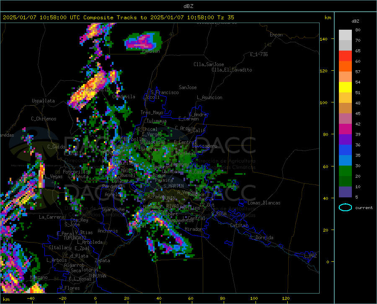Screen dimensions: 377x304
Task: Click the E_1-736 map label
Action: pos(259,54)
